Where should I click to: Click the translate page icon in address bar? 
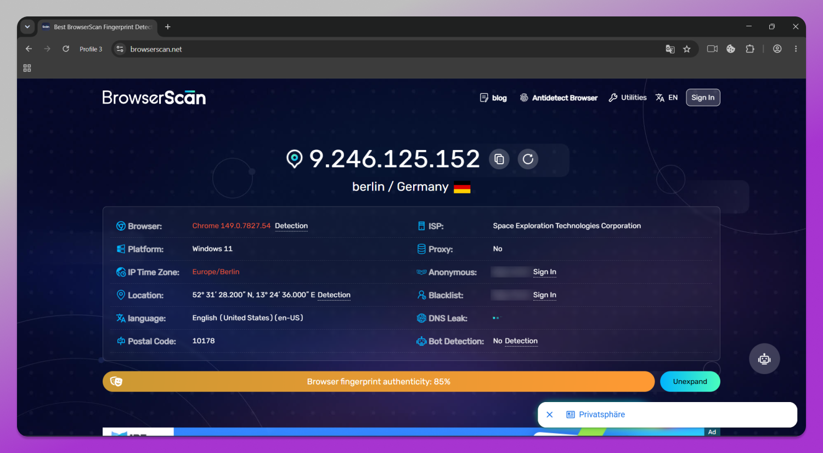click(670, 49)
